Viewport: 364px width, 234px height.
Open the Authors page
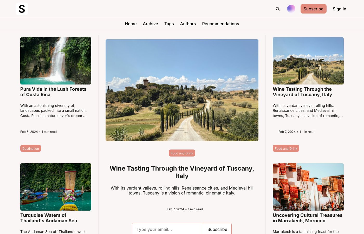click(x=188, y=24)
